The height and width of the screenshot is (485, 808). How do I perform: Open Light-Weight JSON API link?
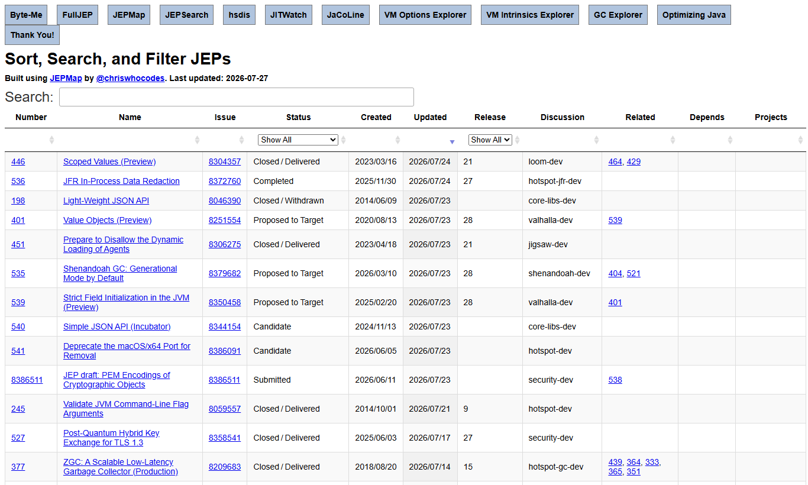pyautogui.click(x=106, y=201)
